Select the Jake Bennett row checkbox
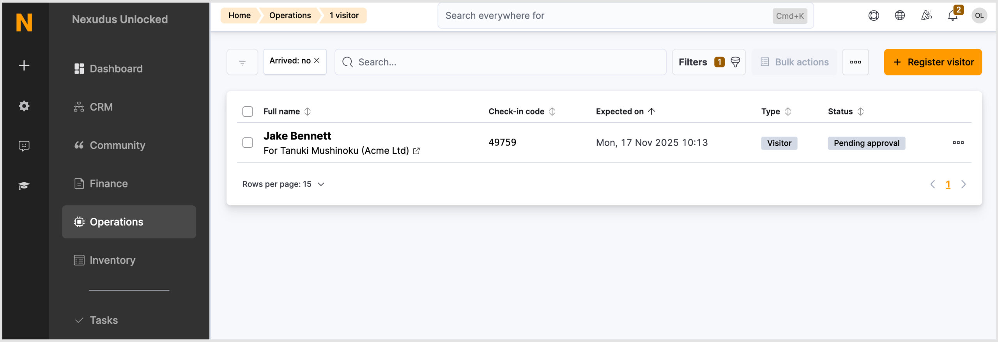Screen dimensions: 998x342 coord(248,143)
